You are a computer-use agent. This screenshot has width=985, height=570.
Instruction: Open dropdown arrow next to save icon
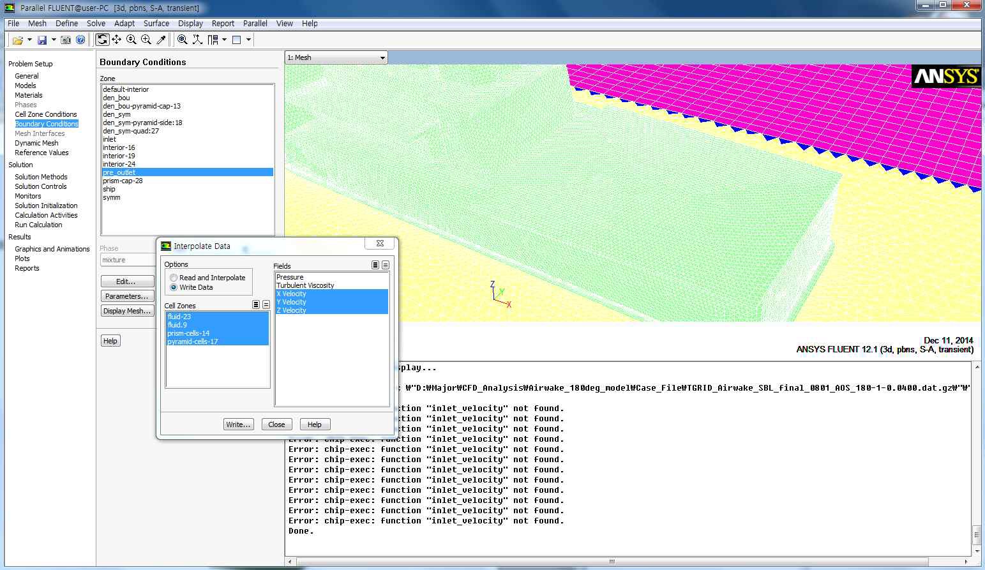pyautogui.click(x=54, y=40)
